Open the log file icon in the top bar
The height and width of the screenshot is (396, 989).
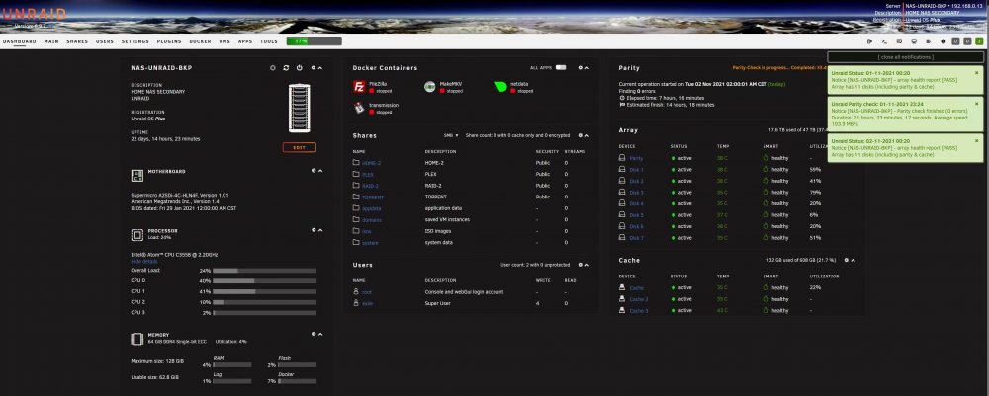pyautogui.click(x=929, y=41)
